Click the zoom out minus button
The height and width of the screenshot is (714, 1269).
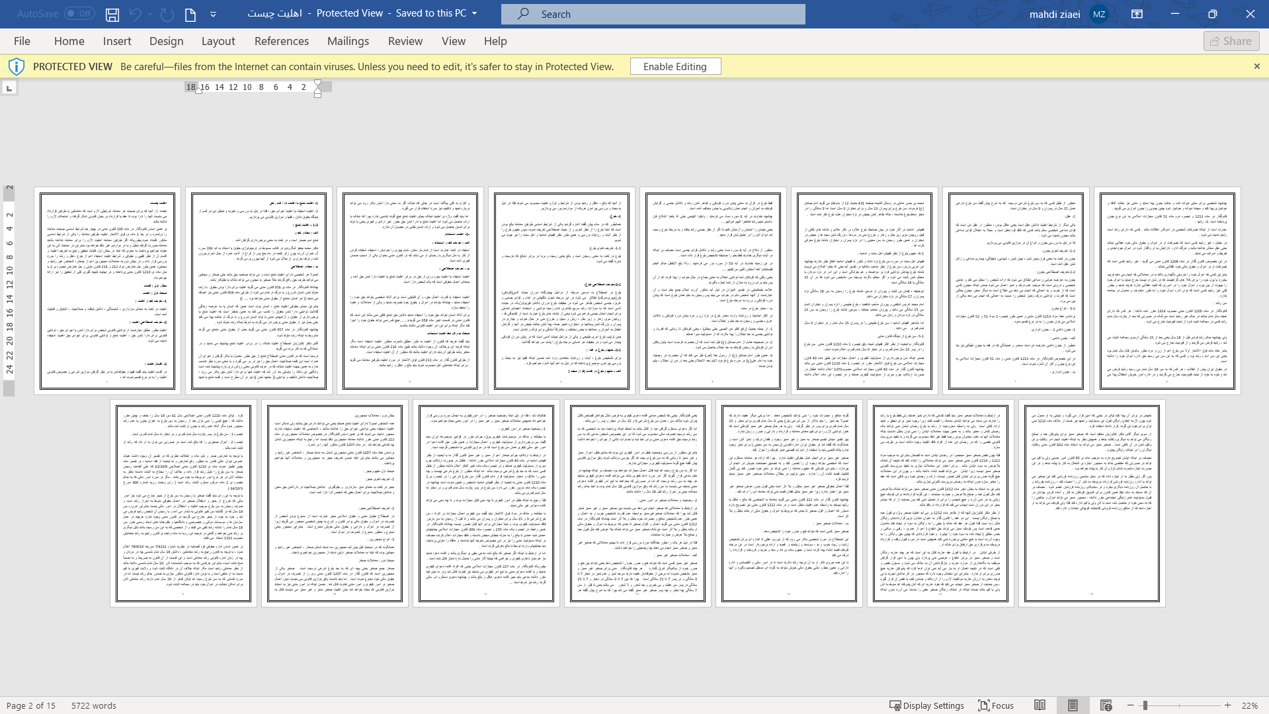pos(1130,705)
